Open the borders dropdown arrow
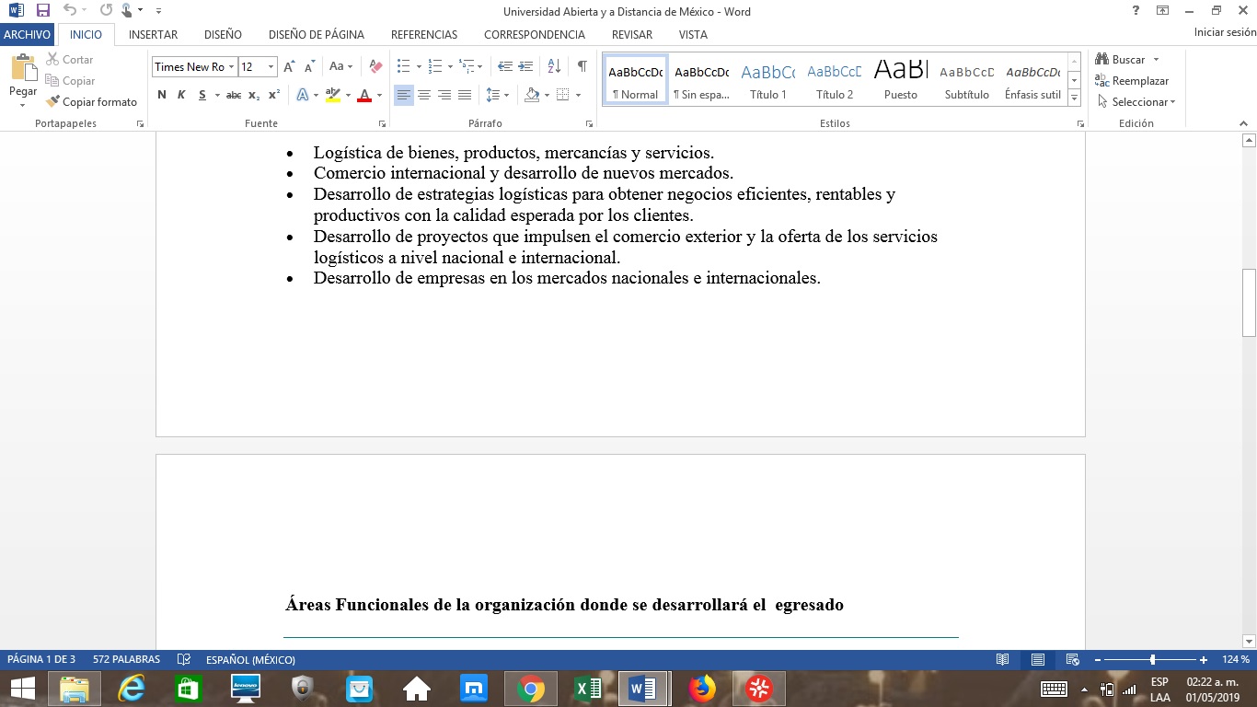The width and height of the screenshot is (1257, 707). tap(579, 95)
